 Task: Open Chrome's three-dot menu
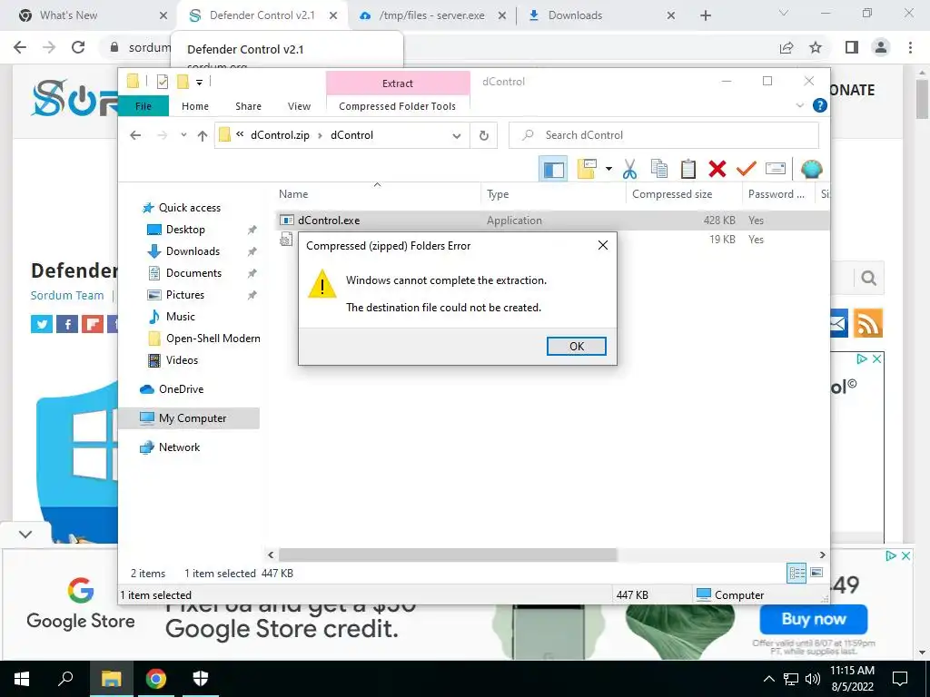(910, 47)
